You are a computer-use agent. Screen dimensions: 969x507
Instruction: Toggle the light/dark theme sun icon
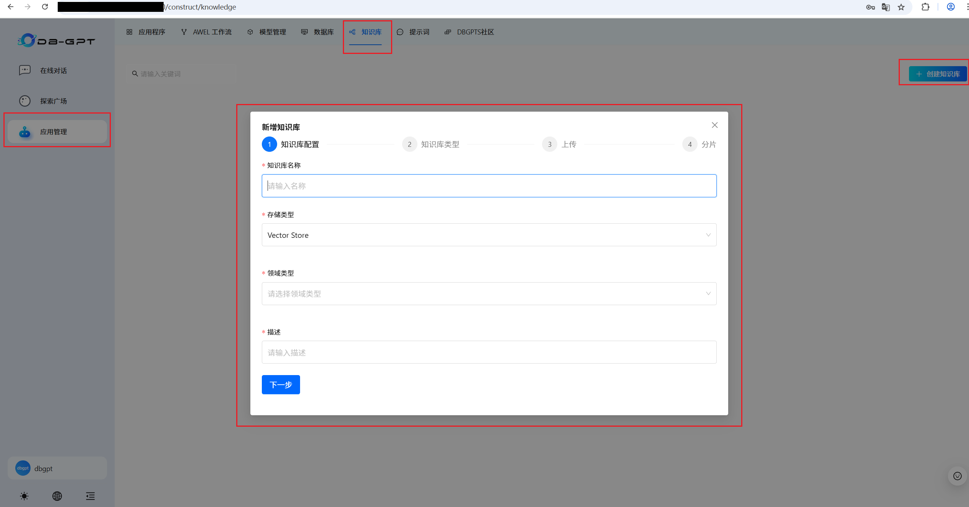pyautogui.click(x=24, y=496)
